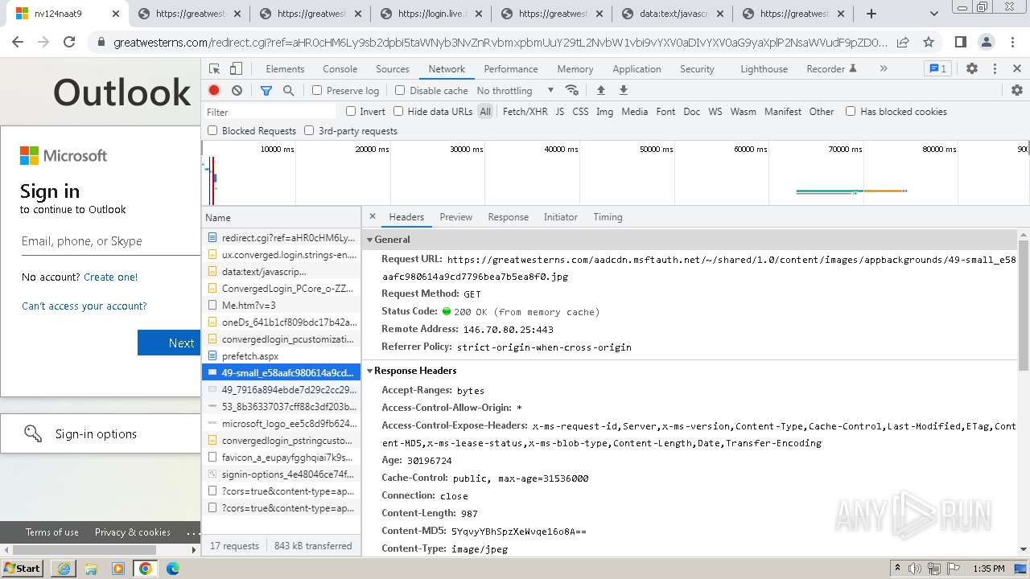Viewport: 1030px width, 579px height.
Task: Open Chrome profile avatar
Action: coord(987,43)
